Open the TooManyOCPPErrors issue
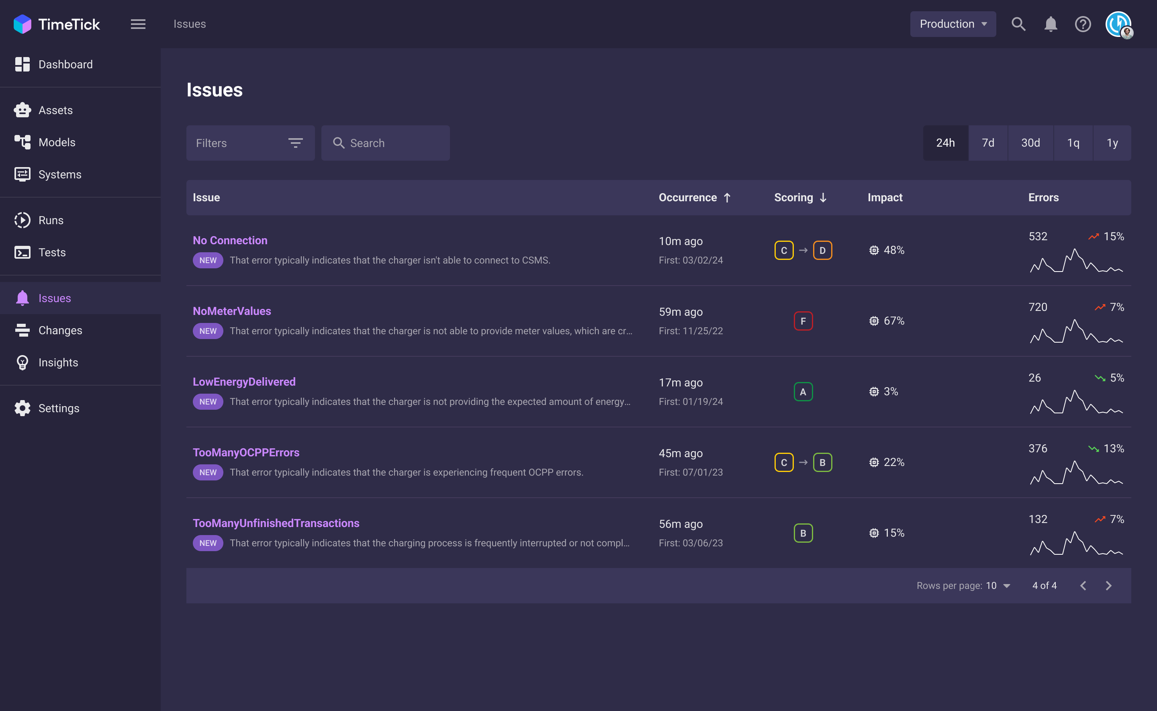 [246, 452]
